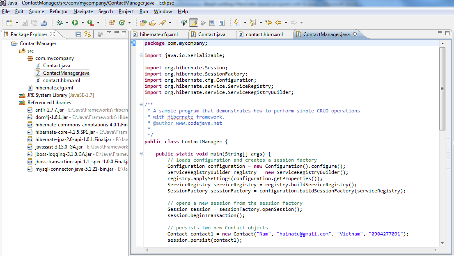Image resolution: width=454 pixels, height=256 pixels.
Task: Select mysql-connector-java-5.1.21-bin.jar library
Action: point(78,169)
